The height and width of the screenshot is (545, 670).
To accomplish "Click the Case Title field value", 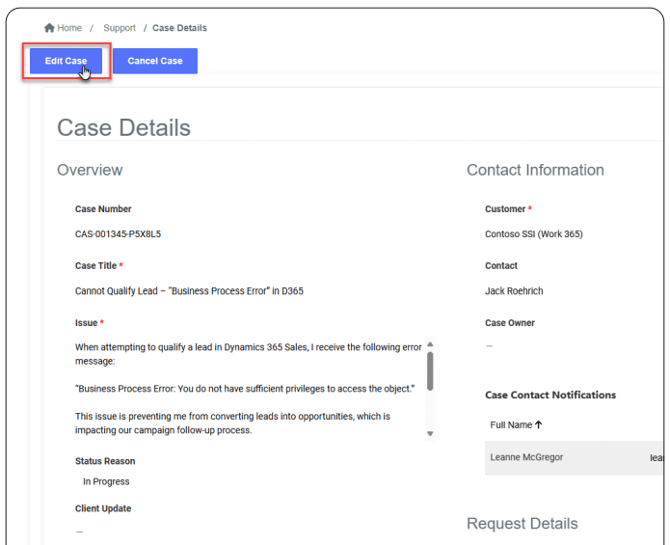I will click(189, 290).
